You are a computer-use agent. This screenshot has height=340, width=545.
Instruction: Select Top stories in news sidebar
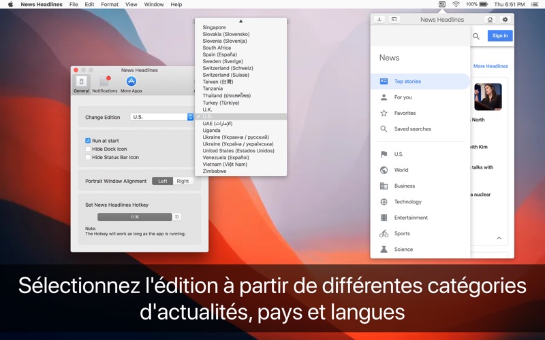[420, 81]
